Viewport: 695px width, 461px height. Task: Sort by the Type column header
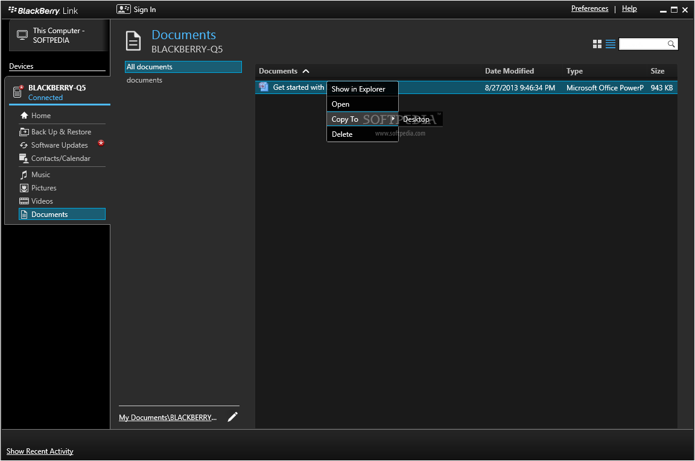tap(574, 71)
